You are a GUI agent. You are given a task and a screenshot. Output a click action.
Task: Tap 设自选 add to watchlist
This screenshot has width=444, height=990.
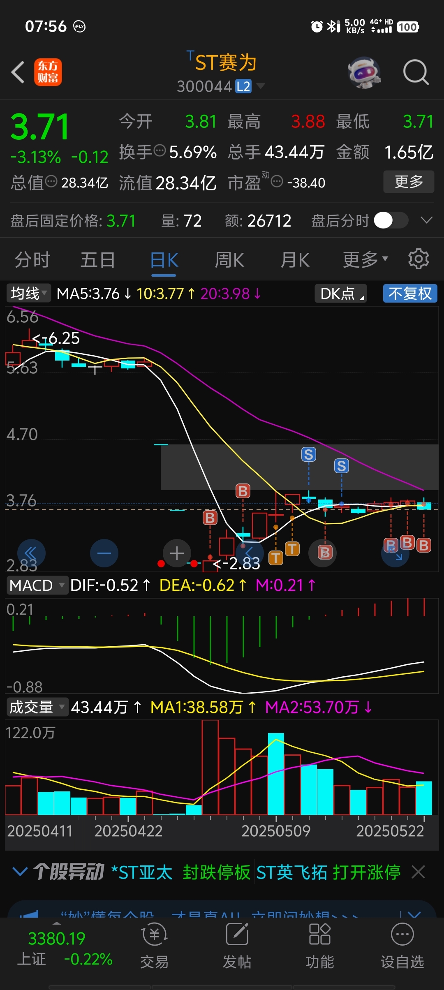(x=402, y=946)
